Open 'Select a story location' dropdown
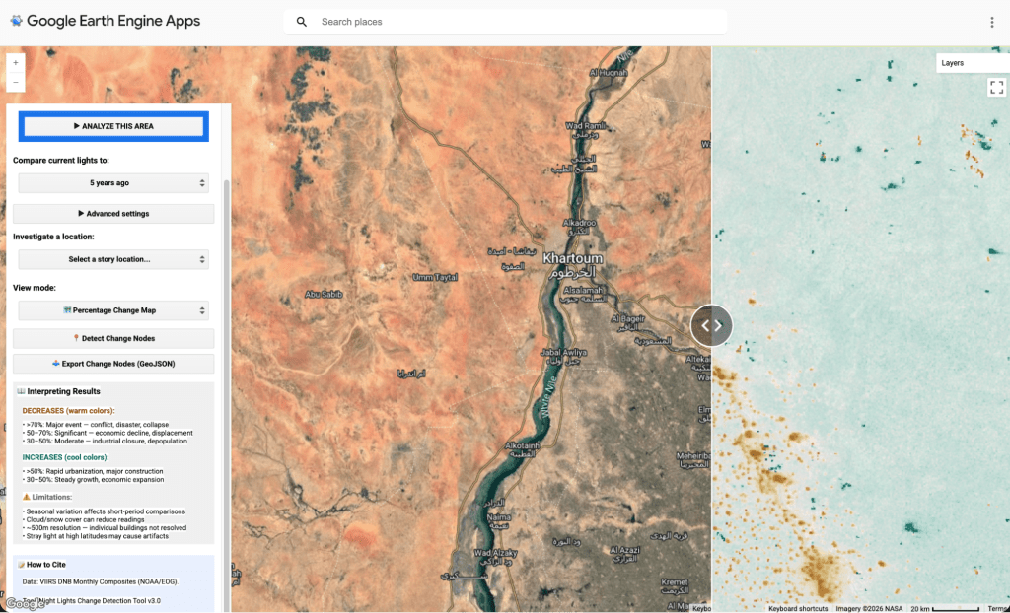Image resolution: width=1010 pixels, height=613 pixels. pos(113,259)
